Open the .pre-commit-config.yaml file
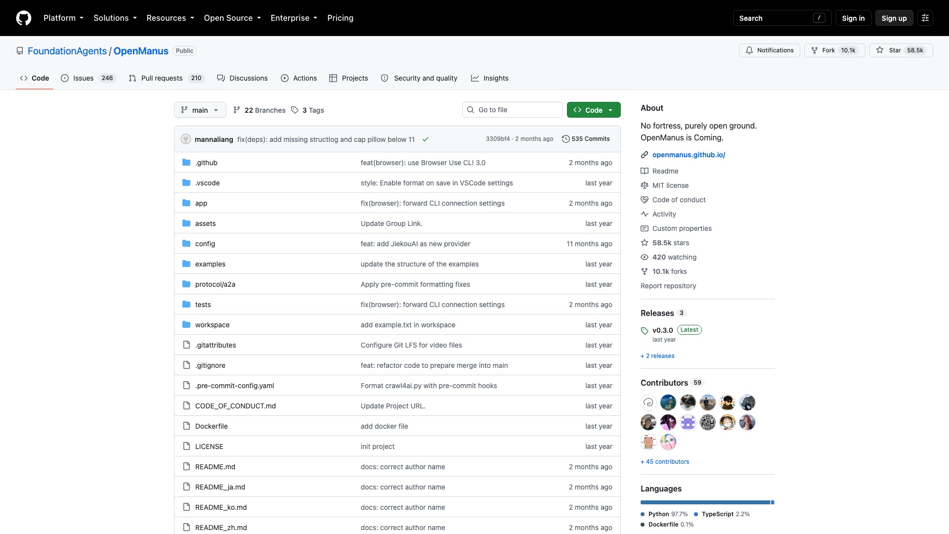Screen dimensions: 949x534 coord(234,386)
